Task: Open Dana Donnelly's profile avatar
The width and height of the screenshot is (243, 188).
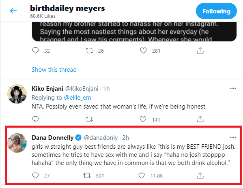Action: click(17, 143)
